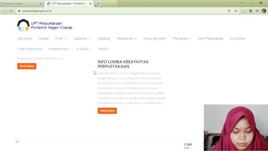Open the Lokasi page

point(44,39)
